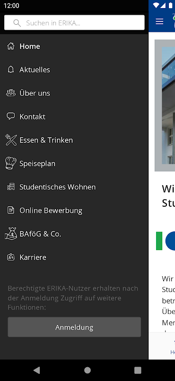The width and height of the screenshot is (175, 381).
Task: Open the Aktuelles menu entry
Action: click(x=74, y=70)
